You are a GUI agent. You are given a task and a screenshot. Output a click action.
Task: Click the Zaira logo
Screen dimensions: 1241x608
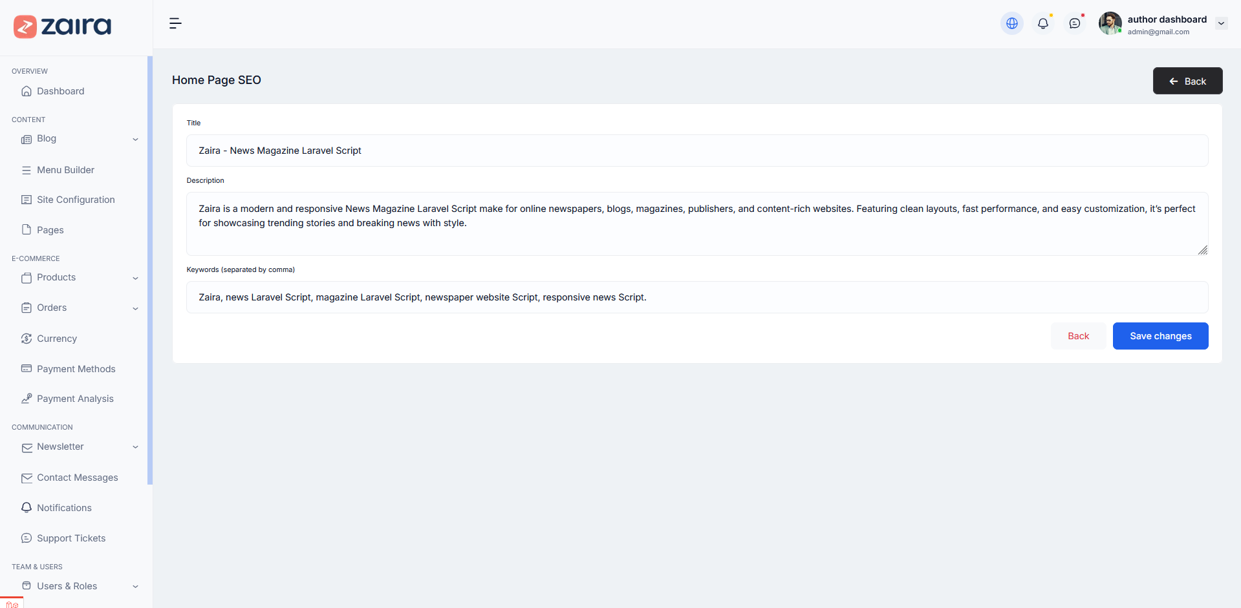coord(63,26)
